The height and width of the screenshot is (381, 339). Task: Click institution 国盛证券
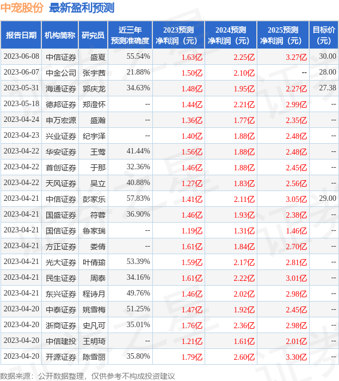[61, 215]
